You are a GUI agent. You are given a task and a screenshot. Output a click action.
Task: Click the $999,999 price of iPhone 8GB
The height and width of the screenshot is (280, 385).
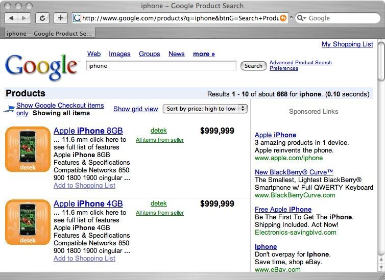click(x=217, y=131)
